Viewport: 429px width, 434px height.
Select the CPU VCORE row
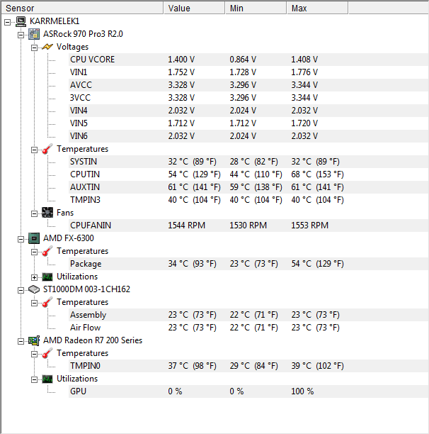(92, 60)
